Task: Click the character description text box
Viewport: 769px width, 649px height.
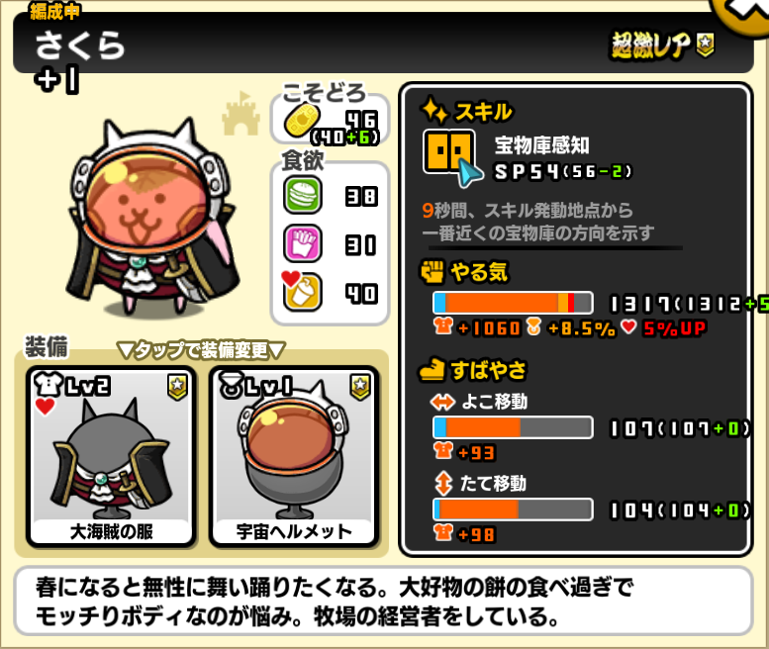Action: (x=384, y=601)
